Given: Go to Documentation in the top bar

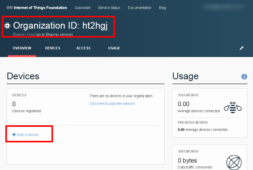Looking at the screenshot, I should 140,8.
